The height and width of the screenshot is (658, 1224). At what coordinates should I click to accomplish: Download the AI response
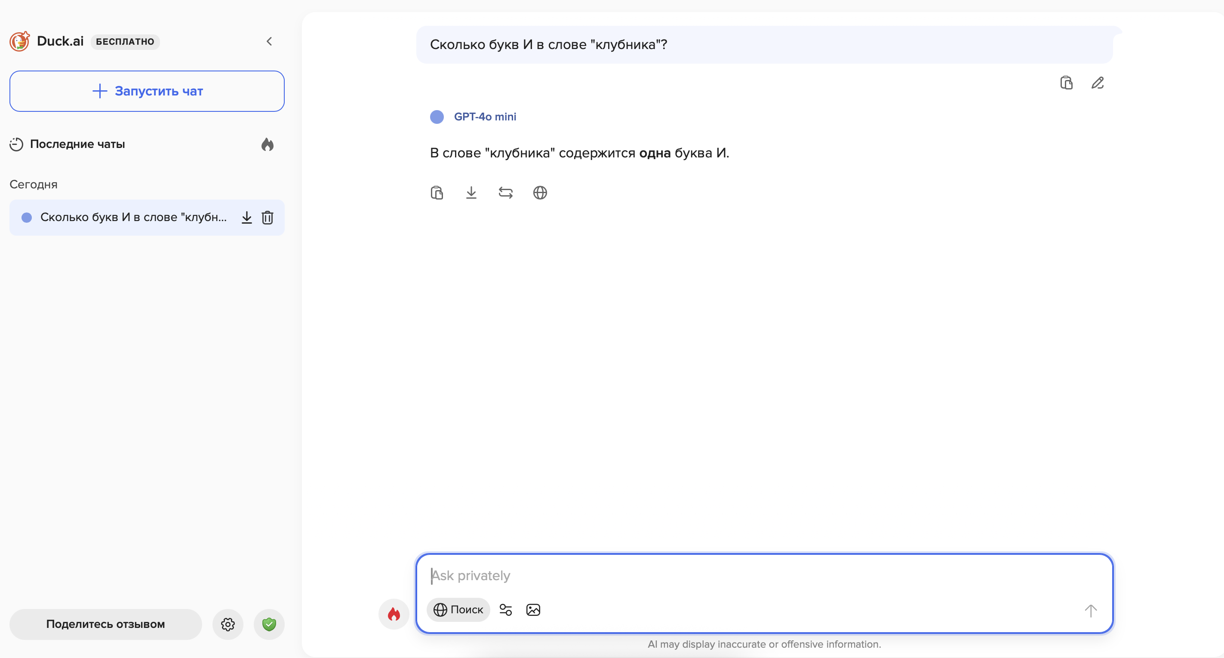[x=471, y=193]
